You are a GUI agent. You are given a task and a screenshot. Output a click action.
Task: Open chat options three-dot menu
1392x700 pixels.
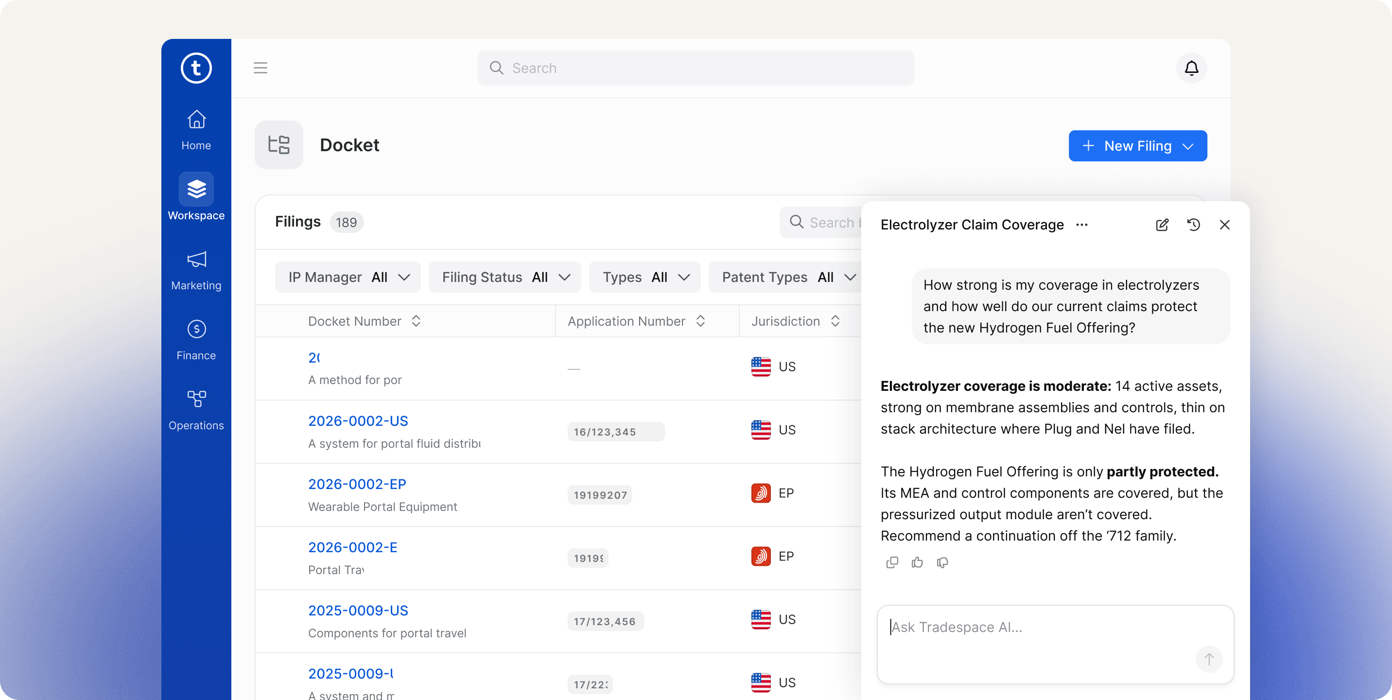(1082, 225)
